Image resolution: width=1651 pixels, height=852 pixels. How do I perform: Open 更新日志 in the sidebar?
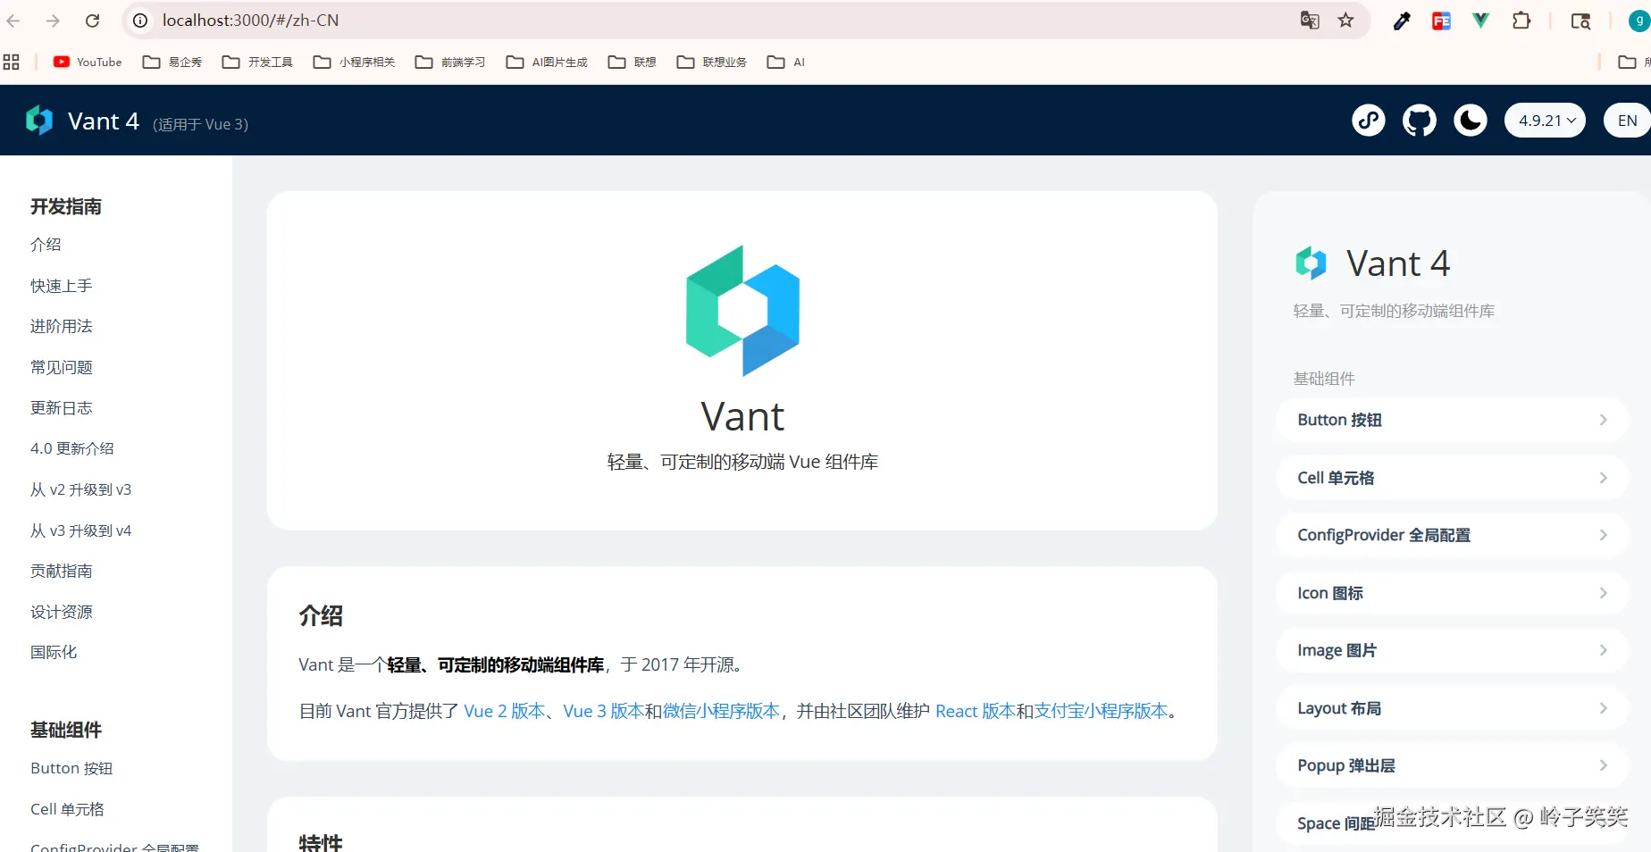pos(62,408)
